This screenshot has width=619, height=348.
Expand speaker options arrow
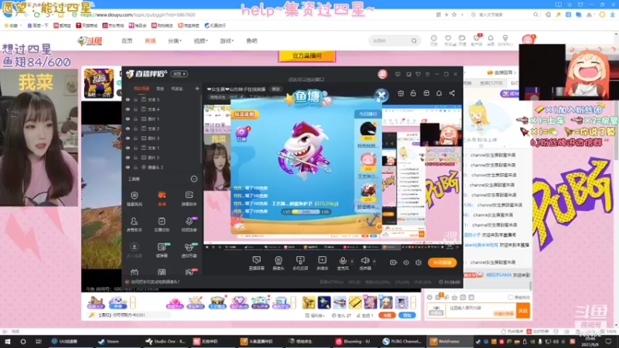tap(374, 261)
